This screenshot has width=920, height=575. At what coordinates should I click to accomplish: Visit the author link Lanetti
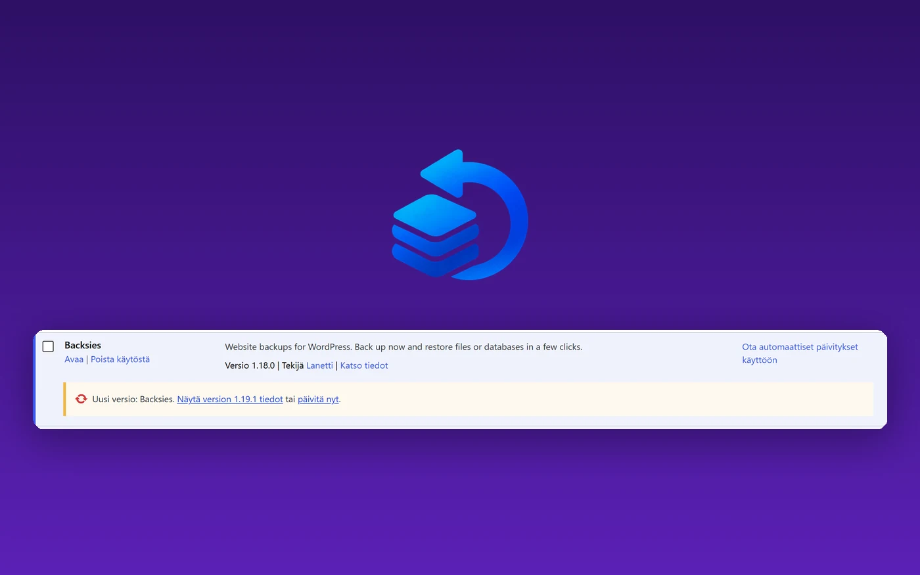(x=319, y=365)
